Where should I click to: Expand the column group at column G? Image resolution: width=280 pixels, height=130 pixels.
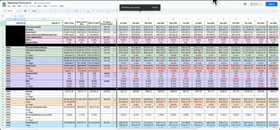click(x=115, y=19)
